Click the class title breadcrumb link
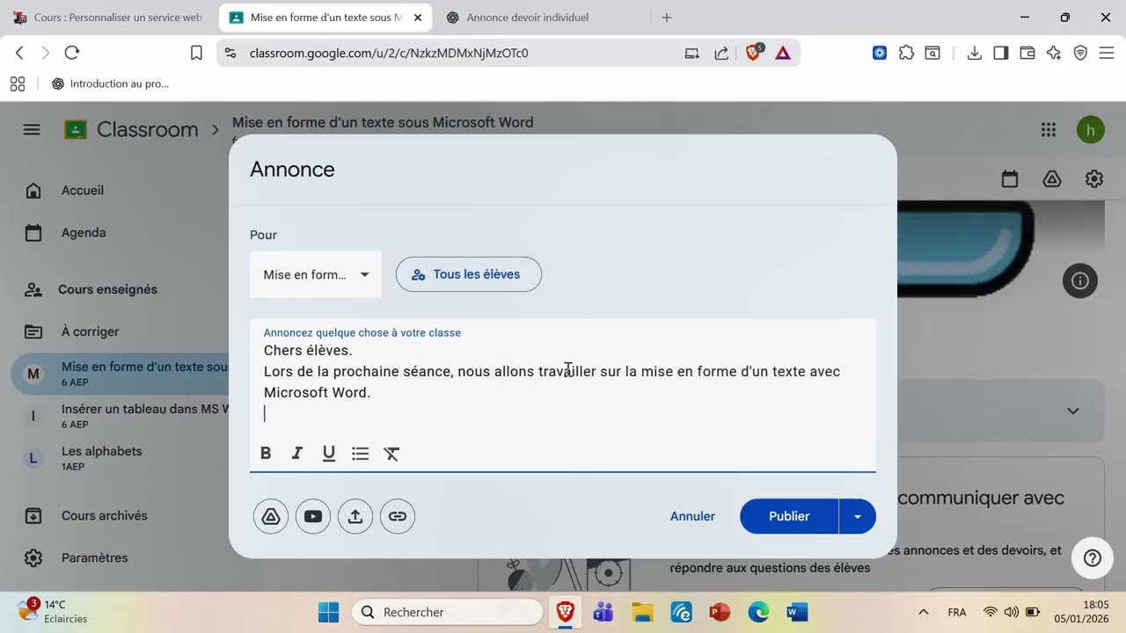The image size is (1126, 633). (383, 122)
